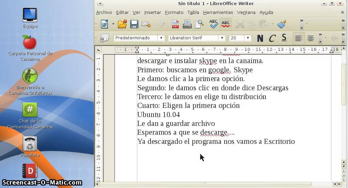
Task: Open the paragraph style dropdown arrow
Action: click(161, 38)
